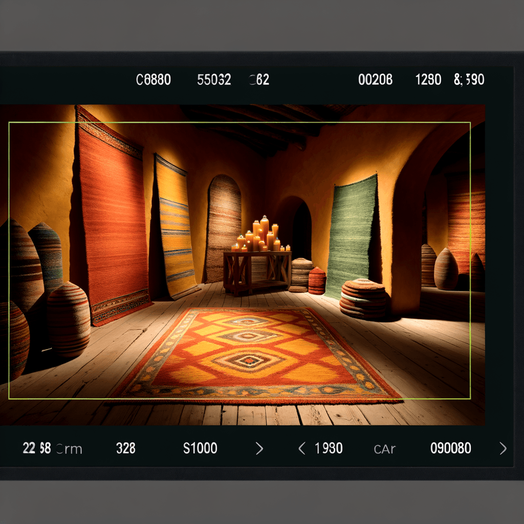This screenshot has width=524, height=524.
Task: Select the 62 indicator in top bar
Action: [x=259, y=80]
